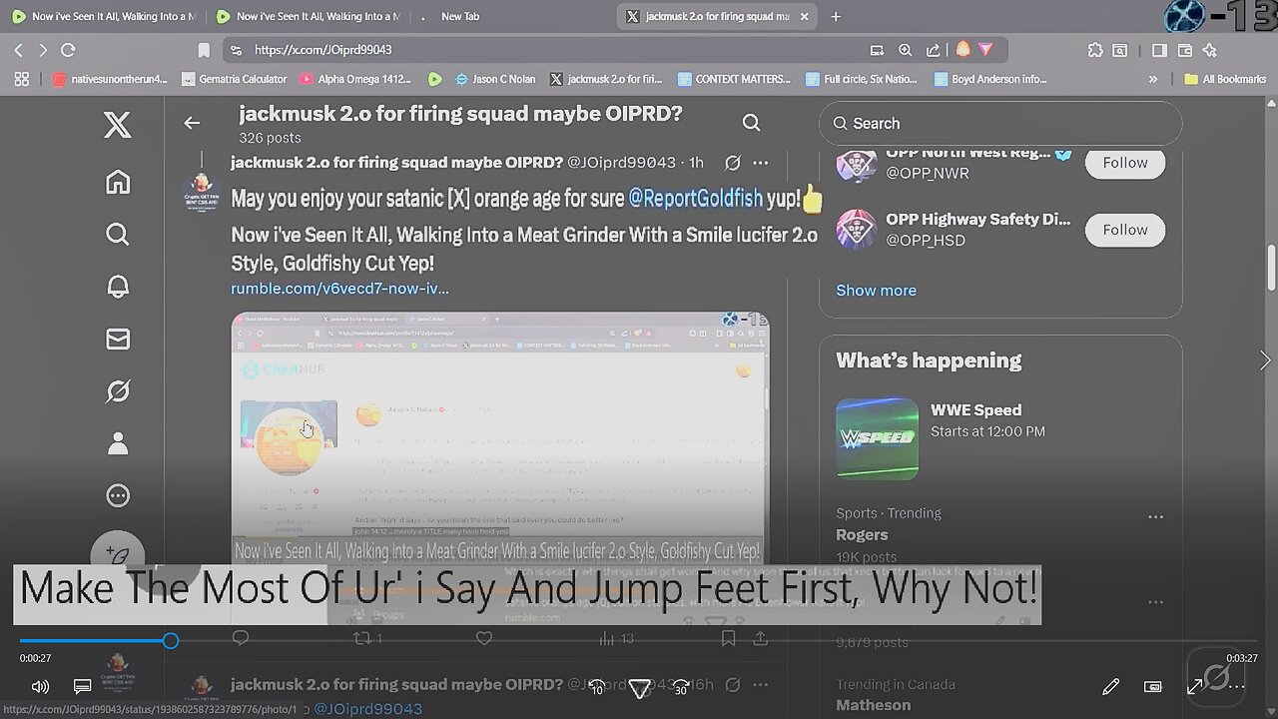This screenshot has width=1278, height=719.
Task: Click the back arrow beside profile name
Action: click(192, 123)
